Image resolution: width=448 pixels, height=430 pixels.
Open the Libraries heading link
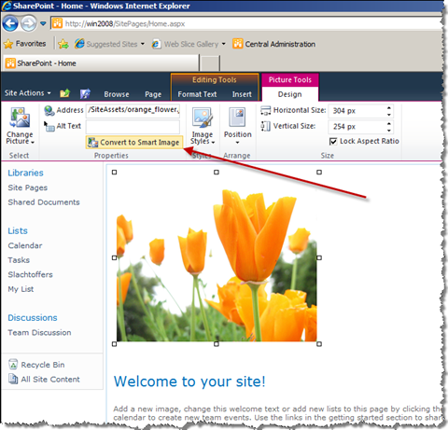(x=25, y=173)
